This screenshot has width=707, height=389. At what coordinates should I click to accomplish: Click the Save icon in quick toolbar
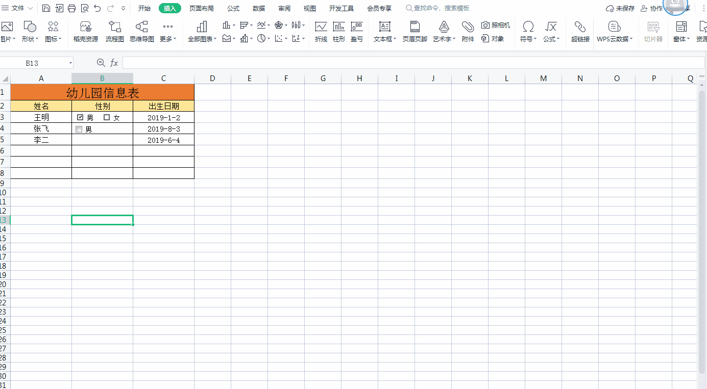pyautogui.click(x=46, y=8)
